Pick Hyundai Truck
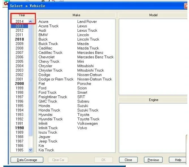This screenshot has width=189, height=167. coord(51,119)
